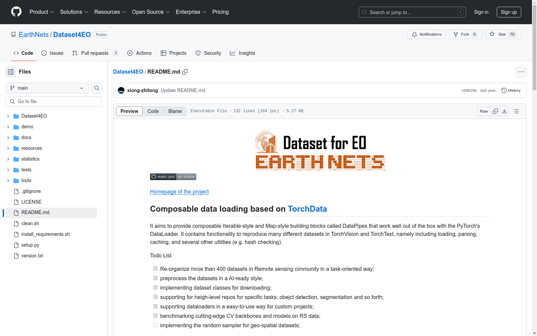Copy path icon next to README.md

pyautogui.click(x=185, y=72)
